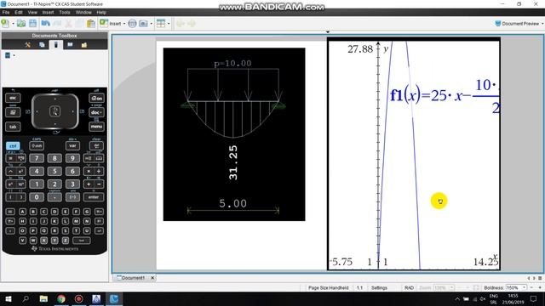Click the New Document toolbar icon

[x=5, y=24]
